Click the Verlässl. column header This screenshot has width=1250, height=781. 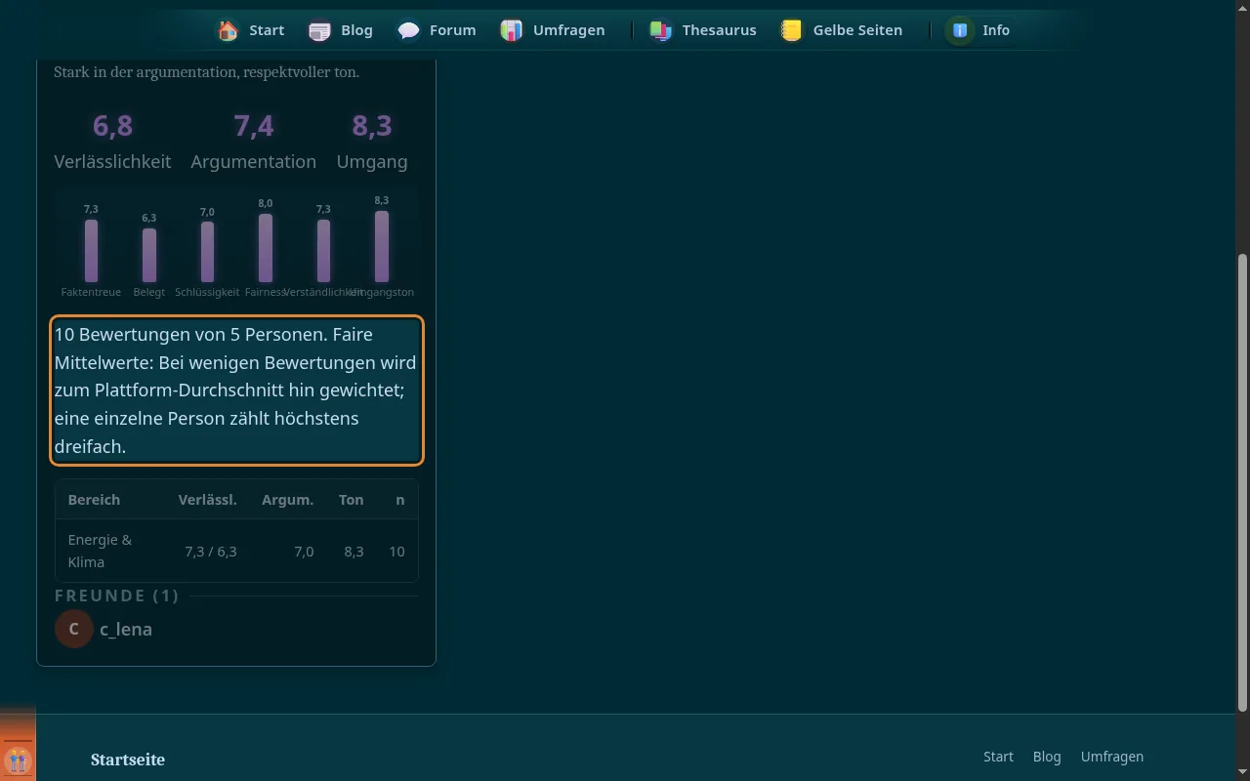coord(207,500)
